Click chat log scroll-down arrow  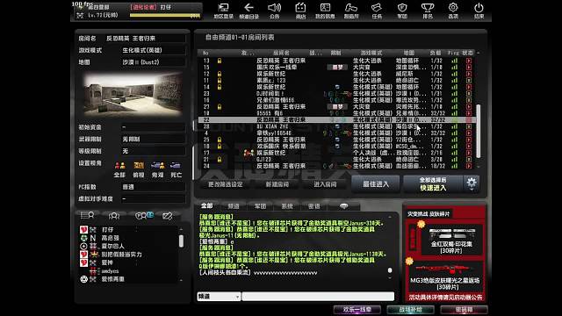pos(390,278)
